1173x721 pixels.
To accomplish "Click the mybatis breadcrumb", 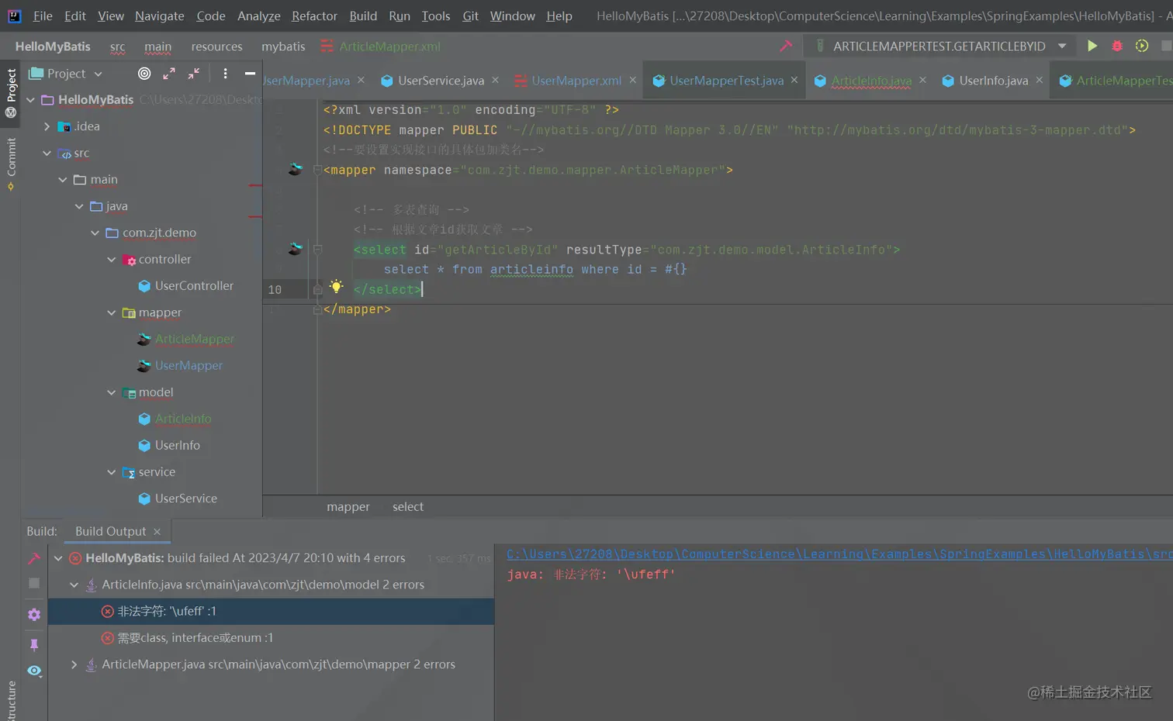I will tap(283, 47).
